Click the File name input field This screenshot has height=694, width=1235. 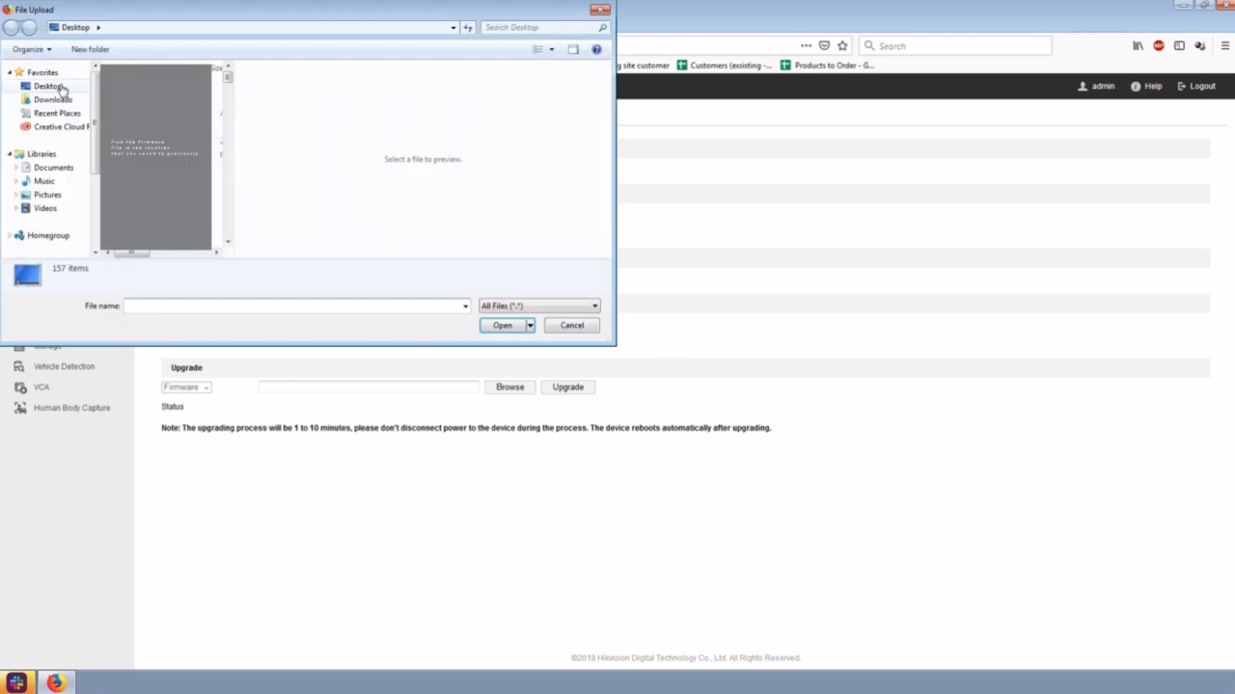pos(293,306)
